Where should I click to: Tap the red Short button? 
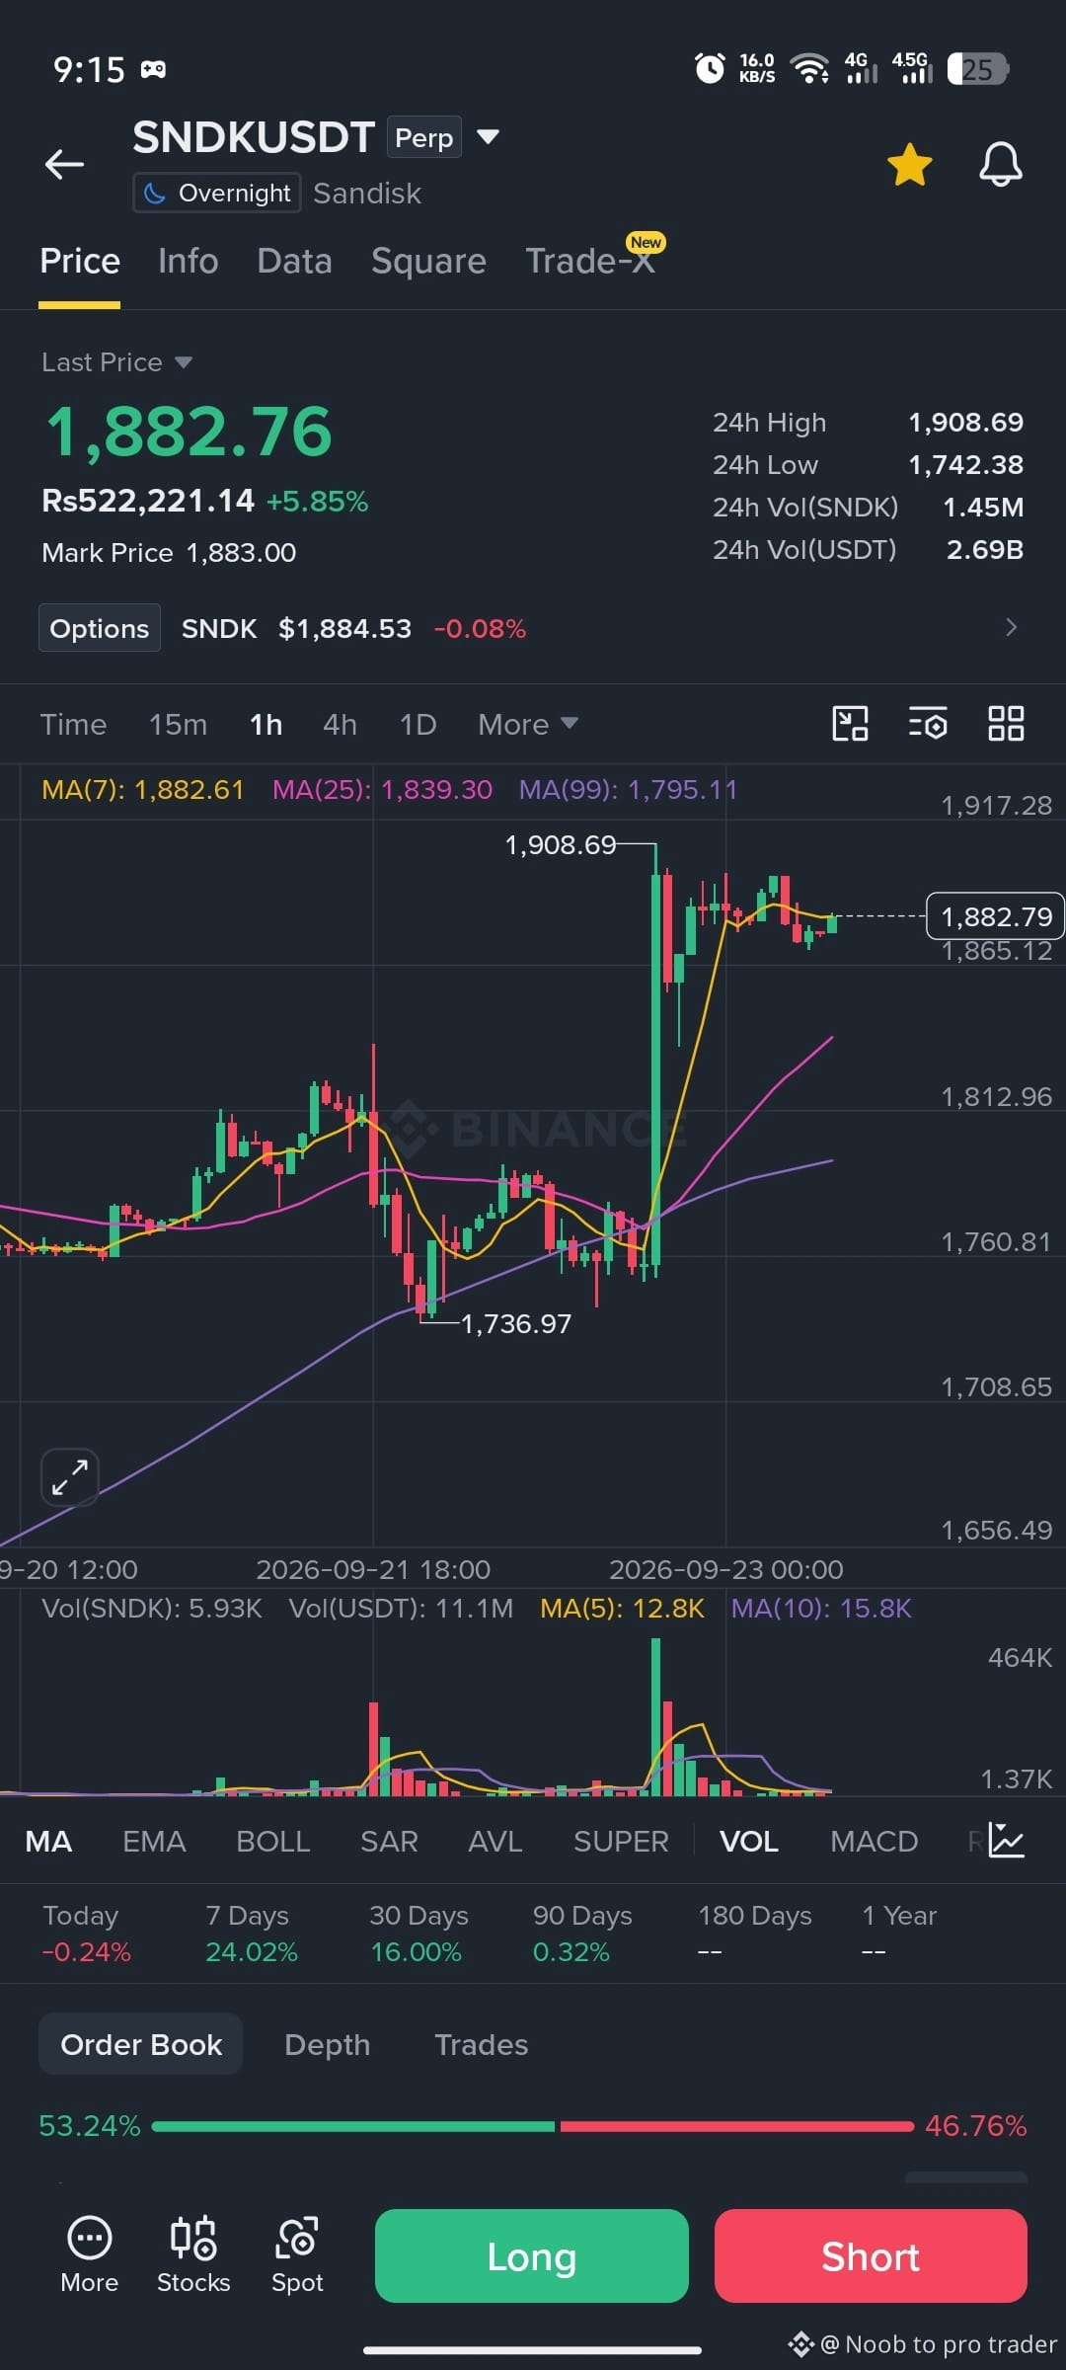(871, 2255)
